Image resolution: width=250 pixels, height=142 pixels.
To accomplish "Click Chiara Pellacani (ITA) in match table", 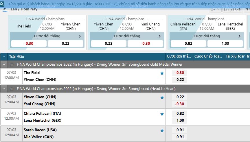I will 43,113.
